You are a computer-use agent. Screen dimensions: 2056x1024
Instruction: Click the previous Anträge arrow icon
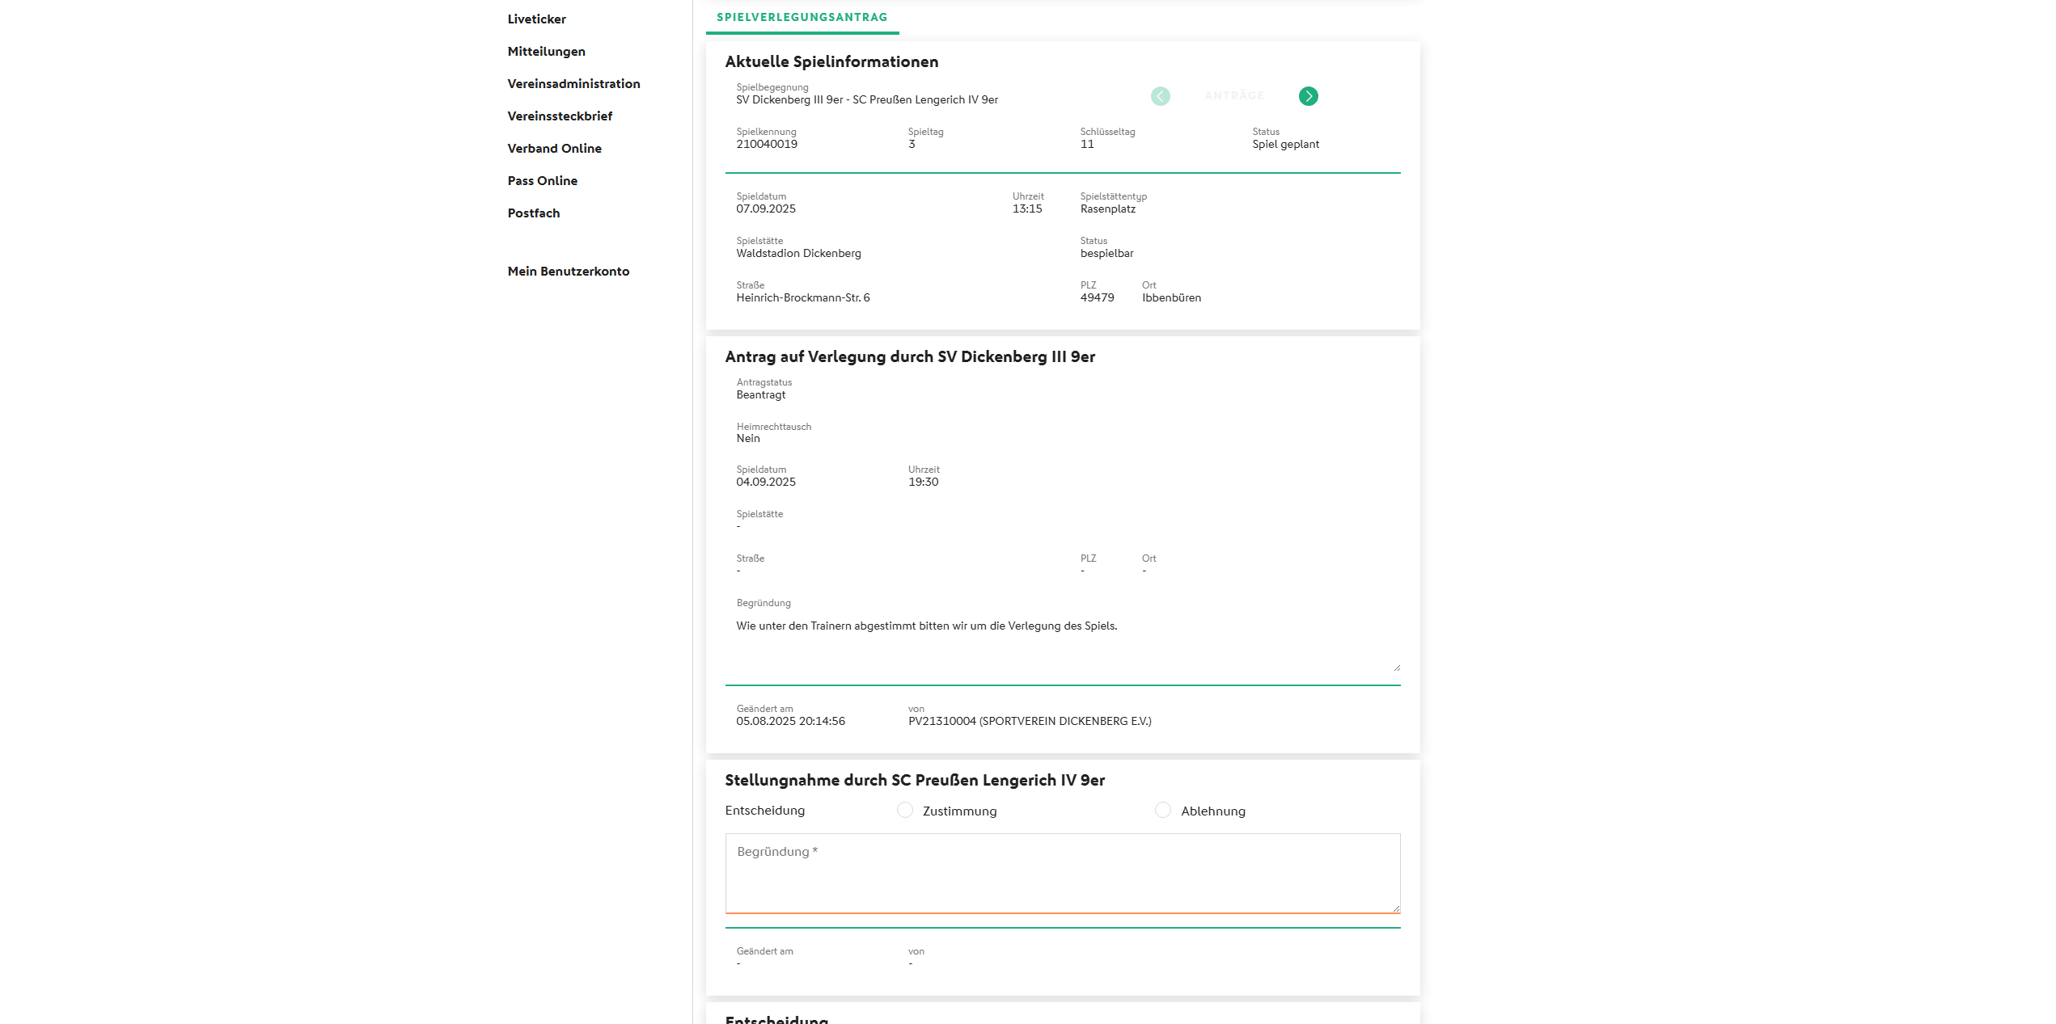[1160, 96]
